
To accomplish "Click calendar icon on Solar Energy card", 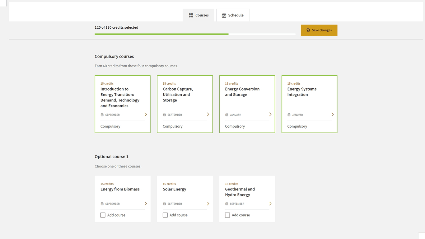I will click(164, 204).
